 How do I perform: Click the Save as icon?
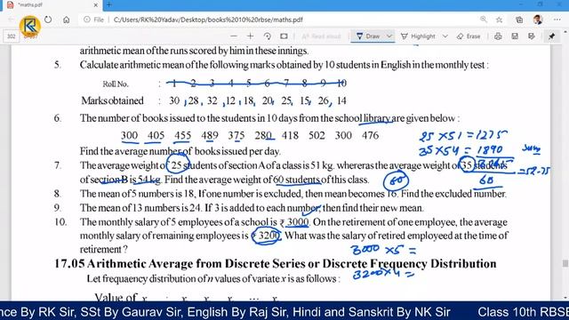532,36
